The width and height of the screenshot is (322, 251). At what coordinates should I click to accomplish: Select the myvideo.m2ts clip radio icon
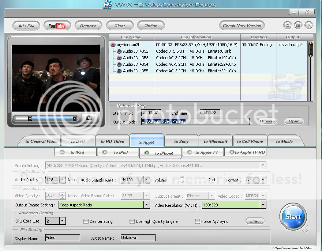pyautogui.click(x=113, y=45)
